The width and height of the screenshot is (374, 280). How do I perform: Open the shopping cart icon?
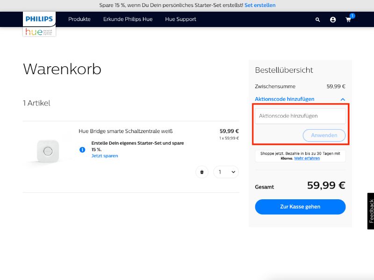click(x=348, y=20)
